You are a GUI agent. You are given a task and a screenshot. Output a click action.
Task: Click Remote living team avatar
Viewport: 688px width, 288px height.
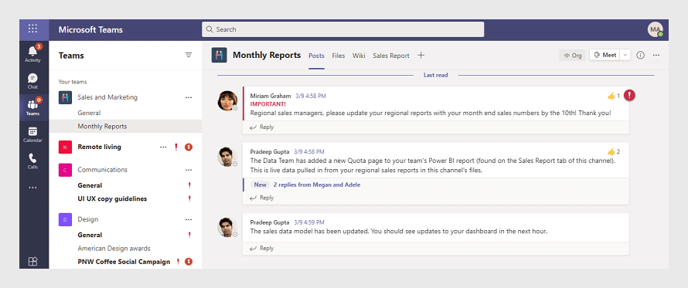tap(65, 147)
